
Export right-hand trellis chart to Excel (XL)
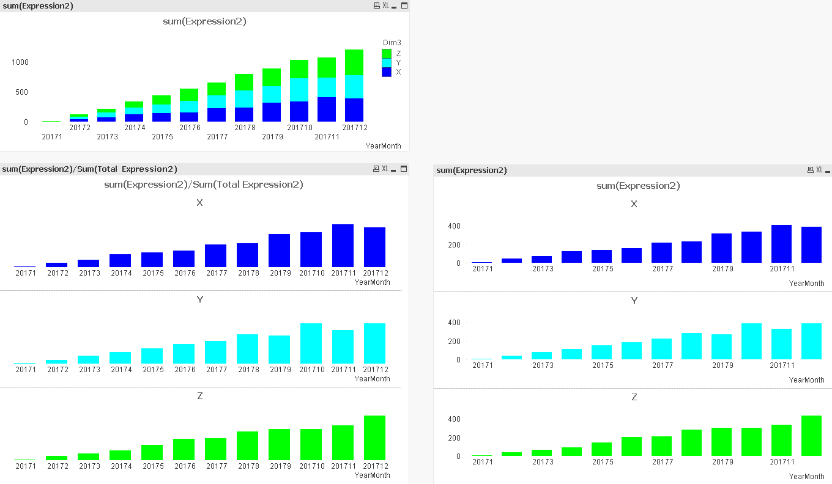click(x=819, y=170)
